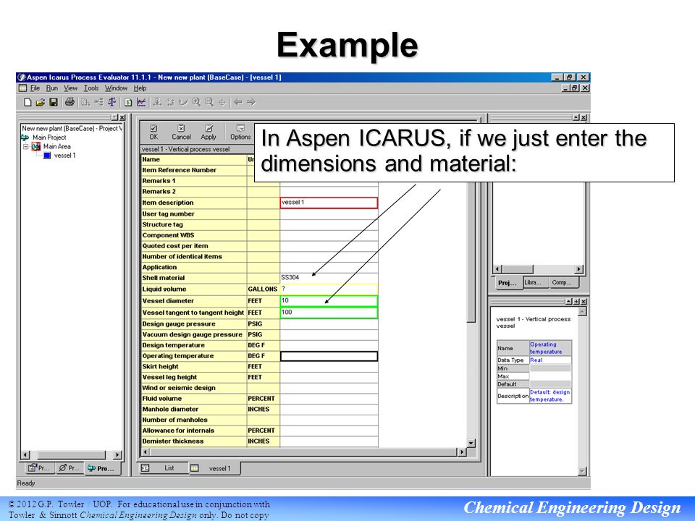Open the Help menu
Image resolution: width=695 pixels, height=521 pixels.
tap(140, 88)
